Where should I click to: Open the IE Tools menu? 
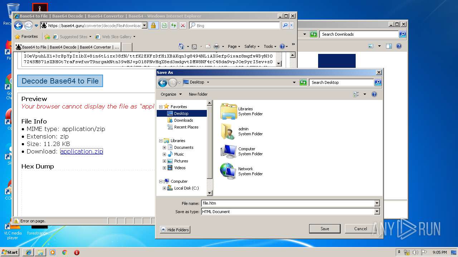pos(270,46)
